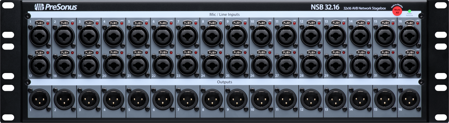The image size is (449, 123).
Task: Click the input 4 combo jack
Action: point(114,36)
